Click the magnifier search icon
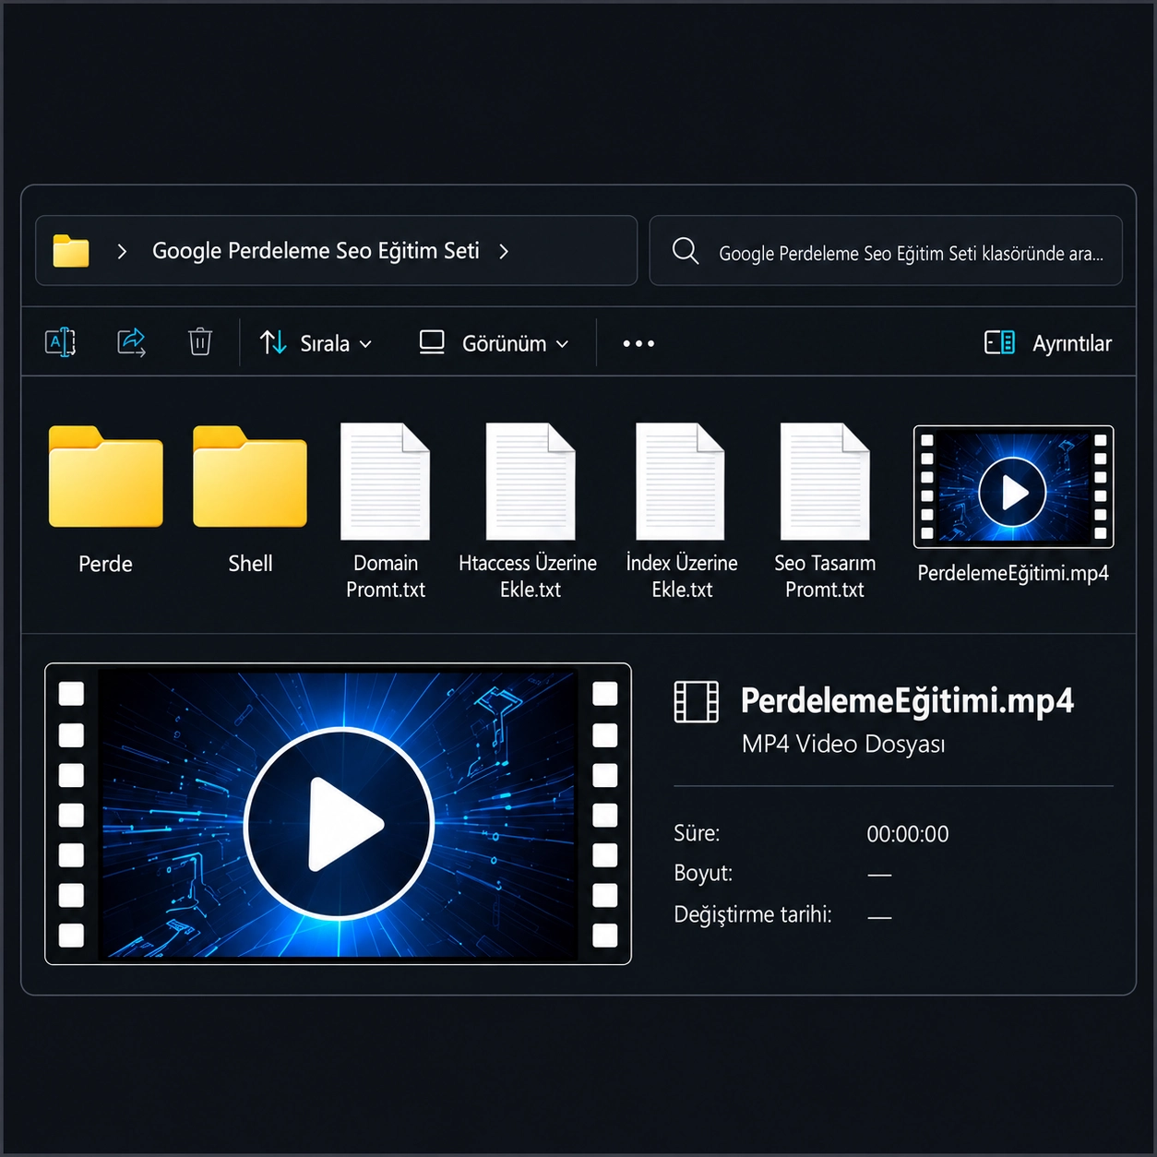This screenshot has height=1157, width=1157. tap(686, 251)
